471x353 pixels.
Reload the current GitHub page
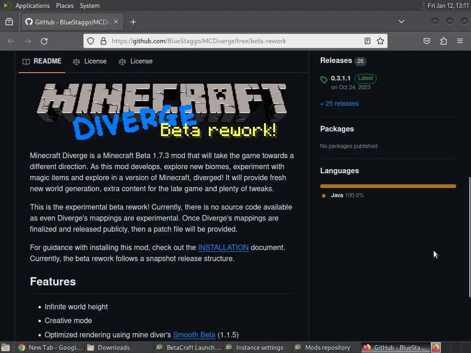(x=44, y=41)
